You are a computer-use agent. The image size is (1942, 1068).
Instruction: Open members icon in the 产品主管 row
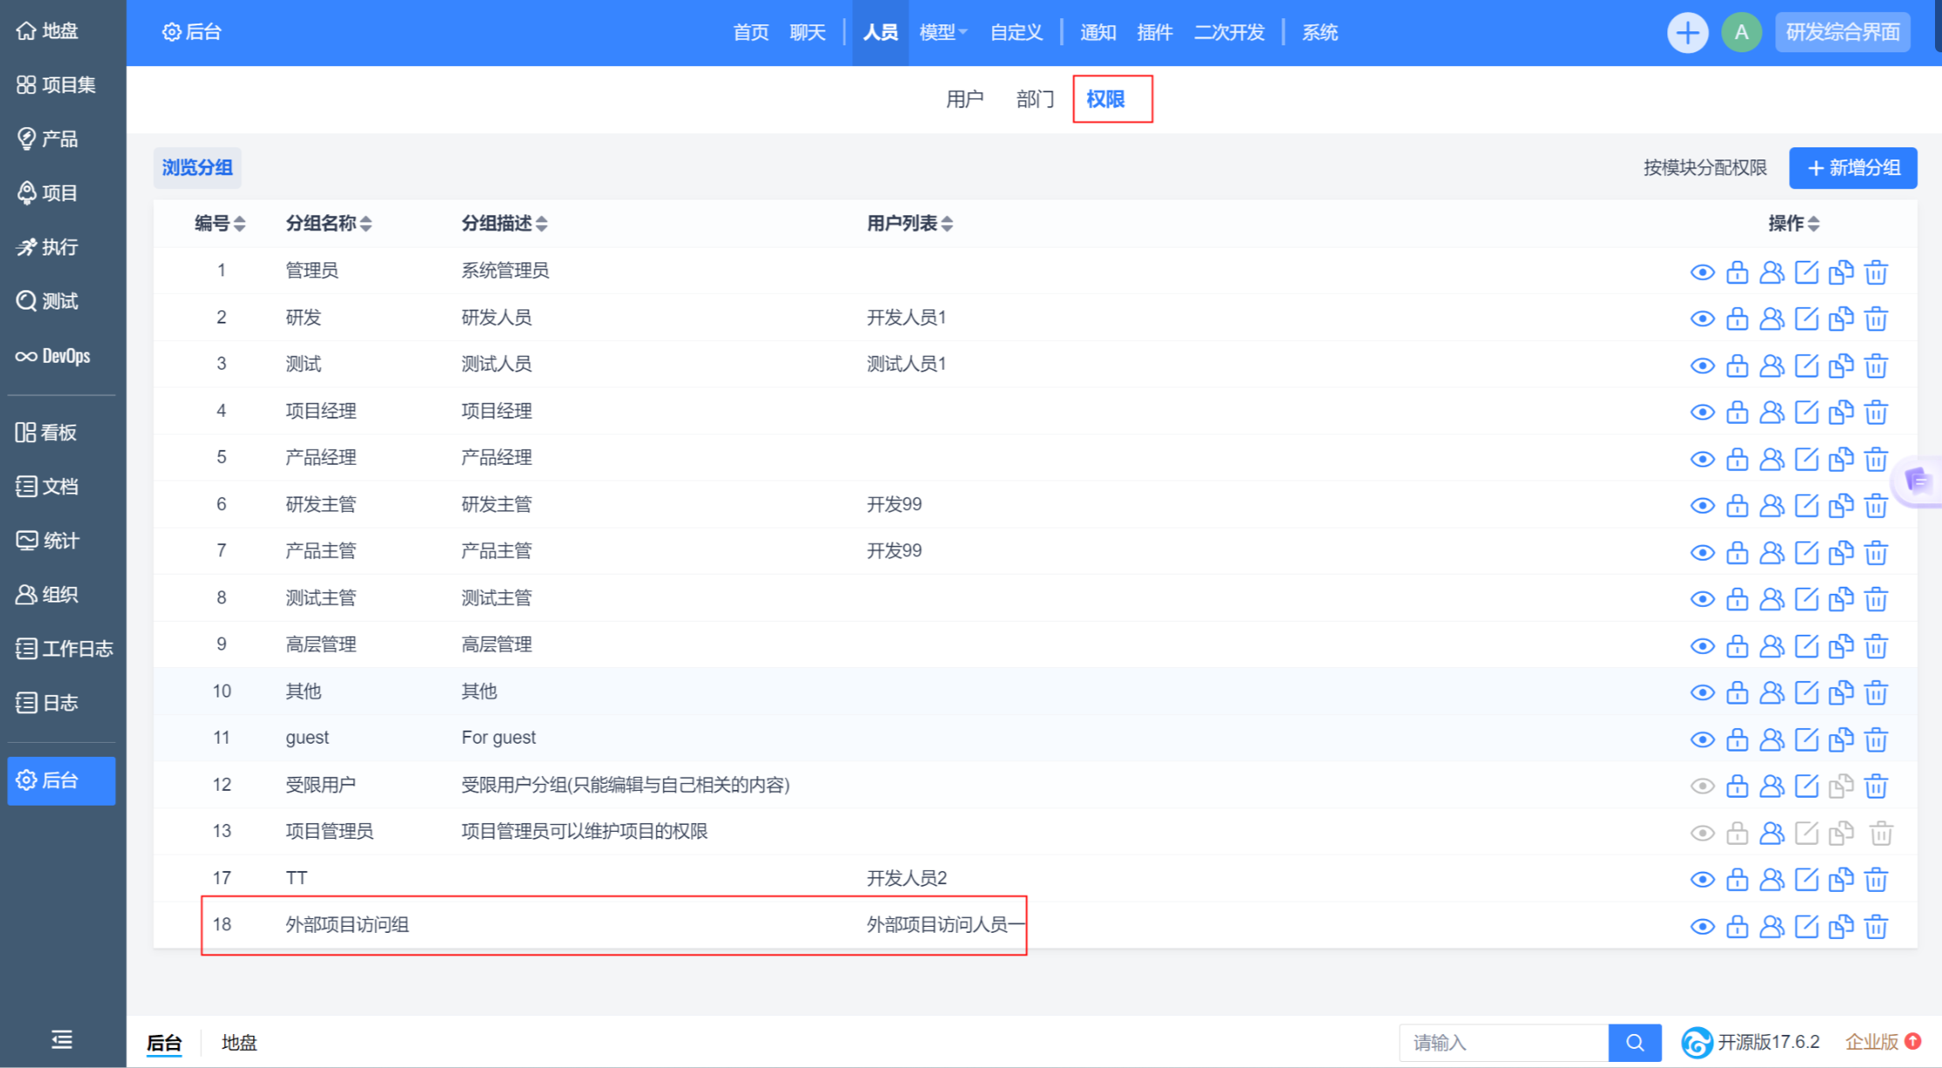tap(1772, 552)
